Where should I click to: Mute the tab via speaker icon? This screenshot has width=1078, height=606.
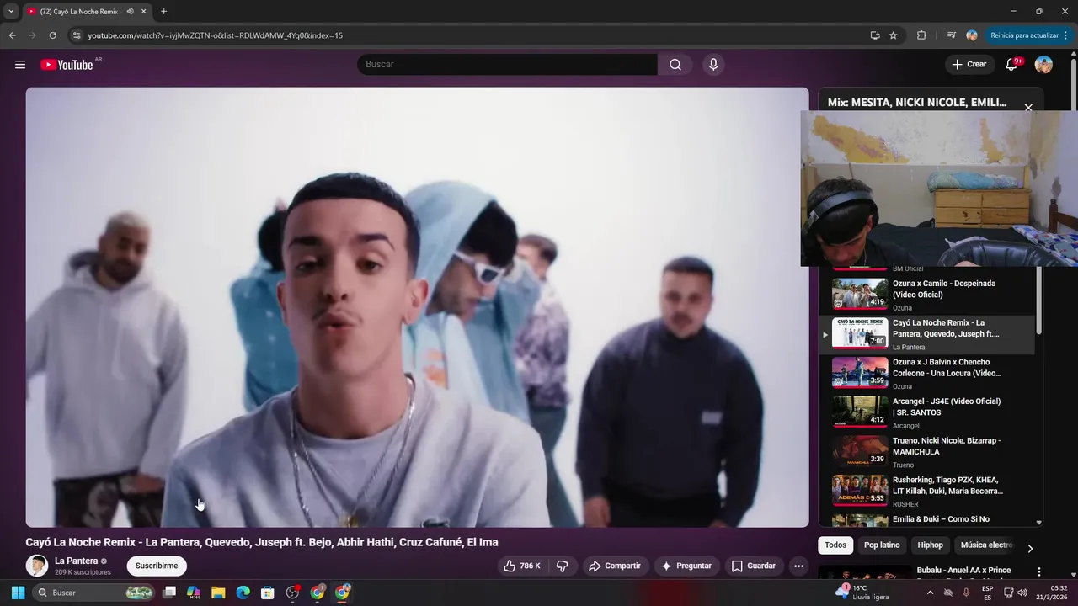[x=130, y=12]
